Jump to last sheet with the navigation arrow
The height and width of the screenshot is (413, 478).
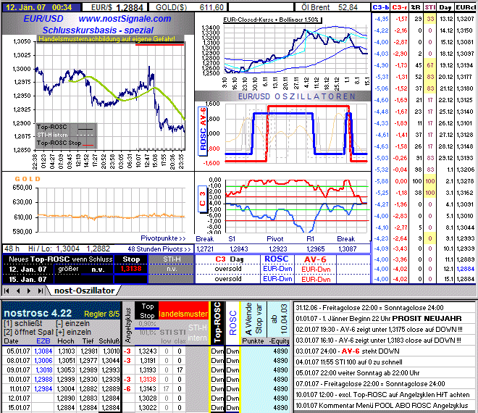tap(41, 291)
